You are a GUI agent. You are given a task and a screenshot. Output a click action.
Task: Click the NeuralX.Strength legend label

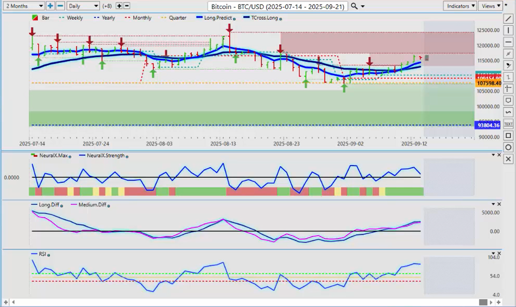[x=106, y=156]
